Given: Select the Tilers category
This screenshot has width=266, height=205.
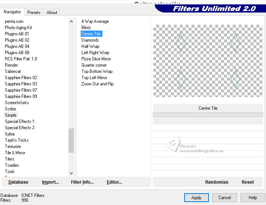Looking at the screenshot, I should [x=10, y=159].
